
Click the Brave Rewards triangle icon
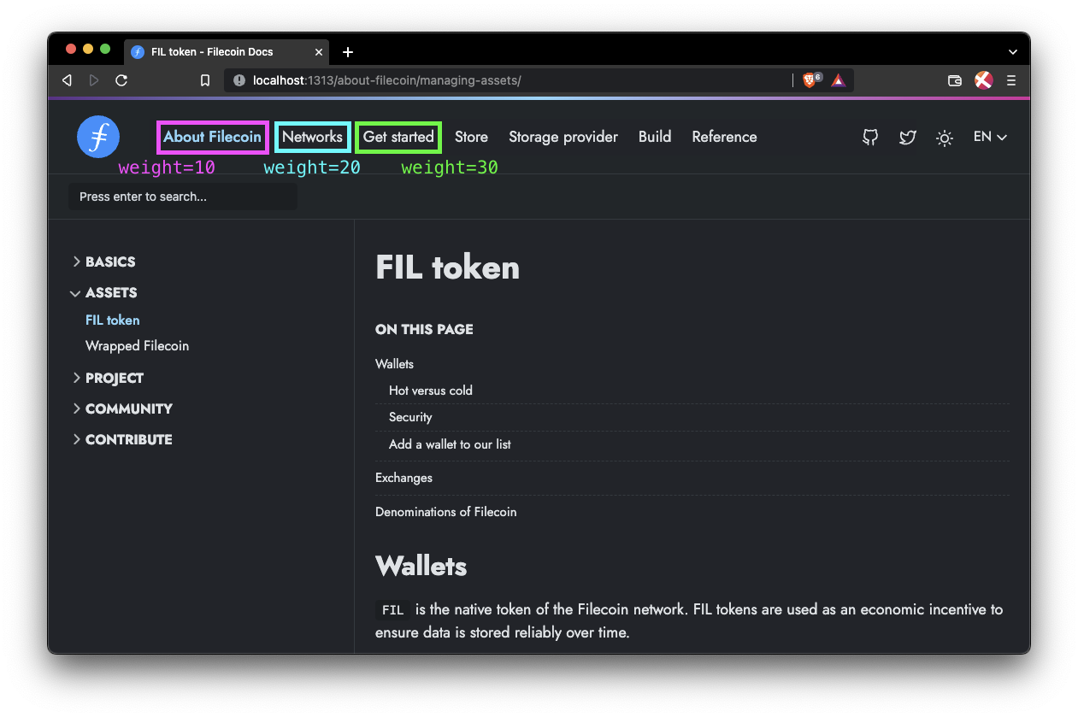click(839, 80)
